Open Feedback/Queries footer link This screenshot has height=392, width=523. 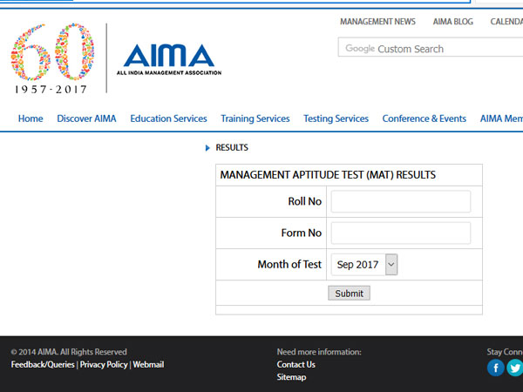[43, 365]
